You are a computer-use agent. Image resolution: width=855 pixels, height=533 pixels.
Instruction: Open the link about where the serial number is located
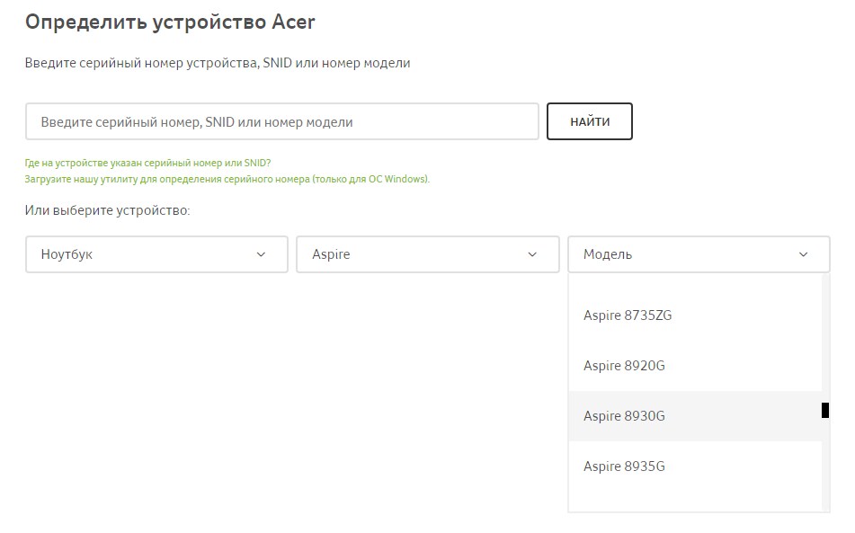148,164
